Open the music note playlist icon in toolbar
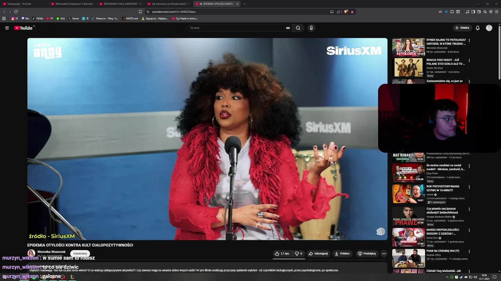 (467, 12)
